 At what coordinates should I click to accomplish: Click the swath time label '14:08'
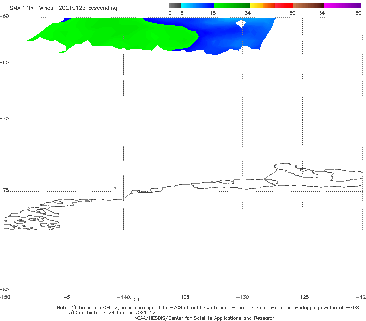click(134, 300)
